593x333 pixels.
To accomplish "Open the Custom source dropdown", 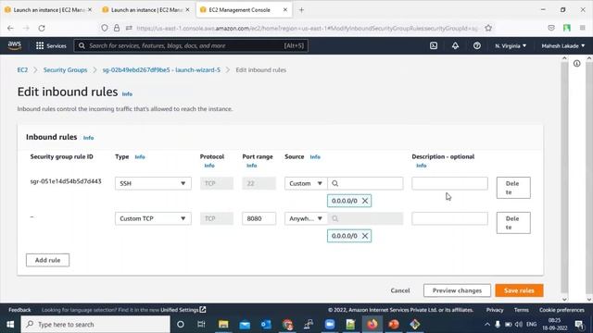I will pyautogui.click(x=306, y=183).
